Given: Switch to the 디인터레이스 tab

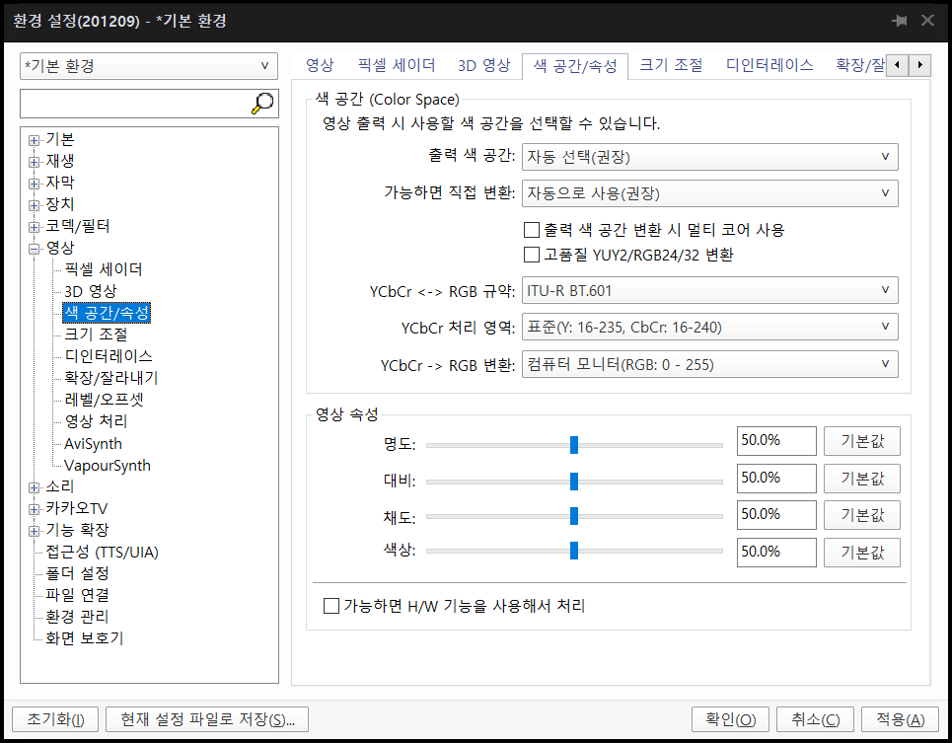Looking at the screenshot, I should (769, 65).
